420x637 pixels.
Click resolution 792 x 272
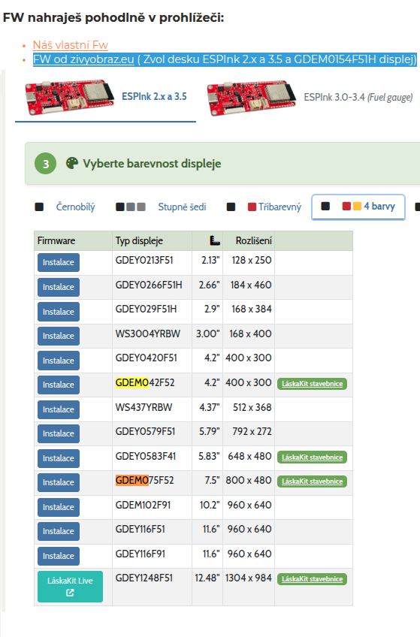tap(252, 431)
